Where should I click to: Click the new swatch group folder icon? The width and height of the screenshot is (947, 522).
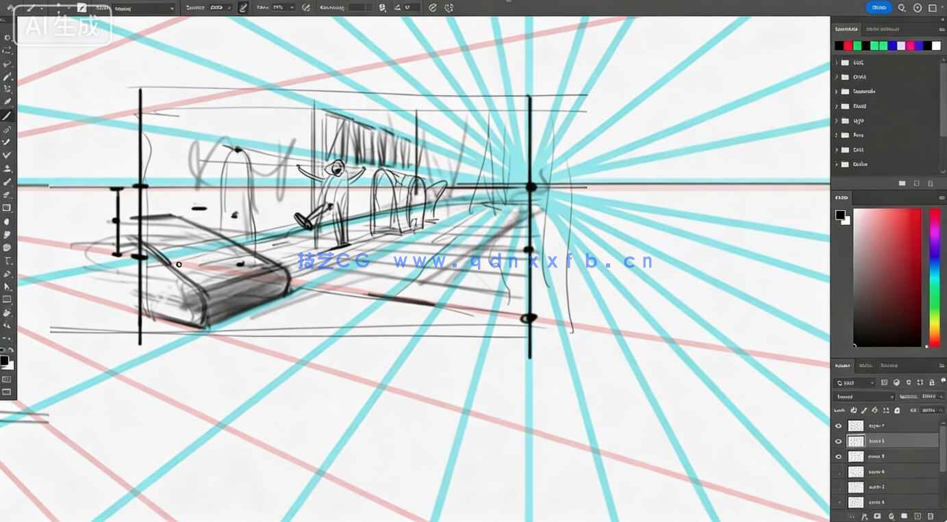click(902, 183)
